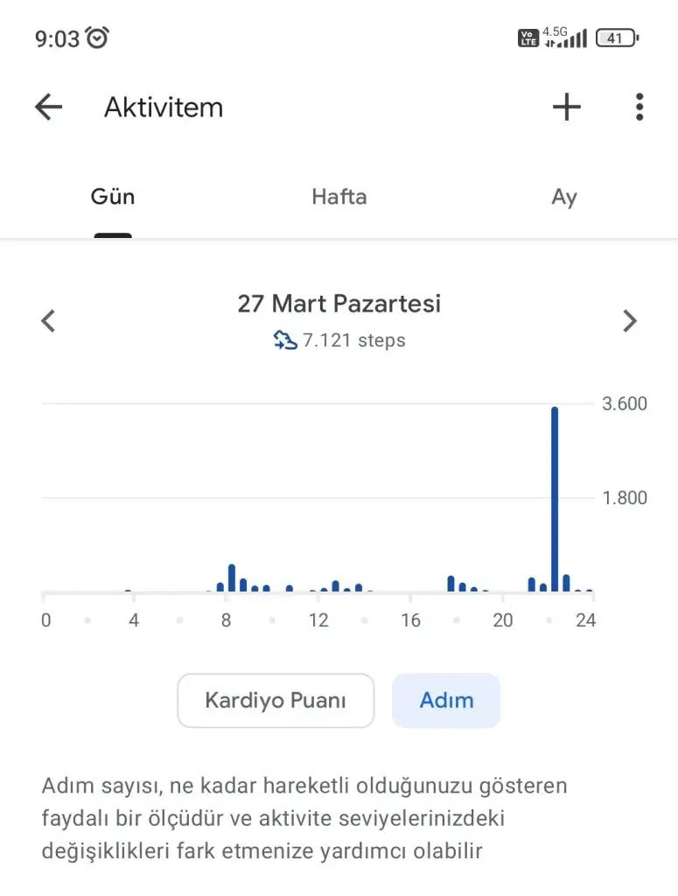
Task: Switch to the Hafta tab
Action: (x=339, y=197)
